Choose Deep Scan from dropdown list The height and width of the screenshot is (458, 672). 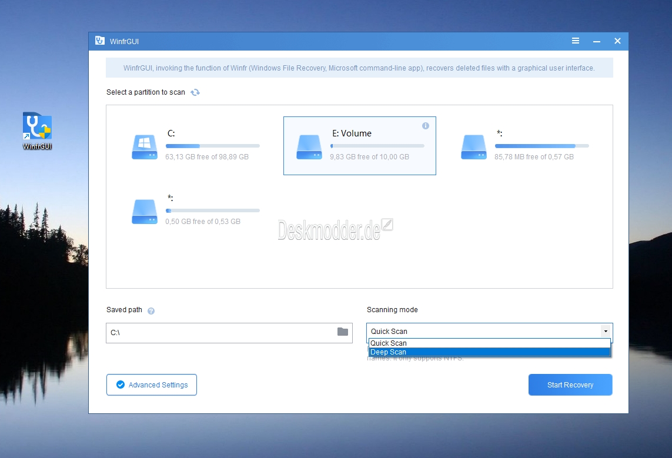tap(489, 352)
